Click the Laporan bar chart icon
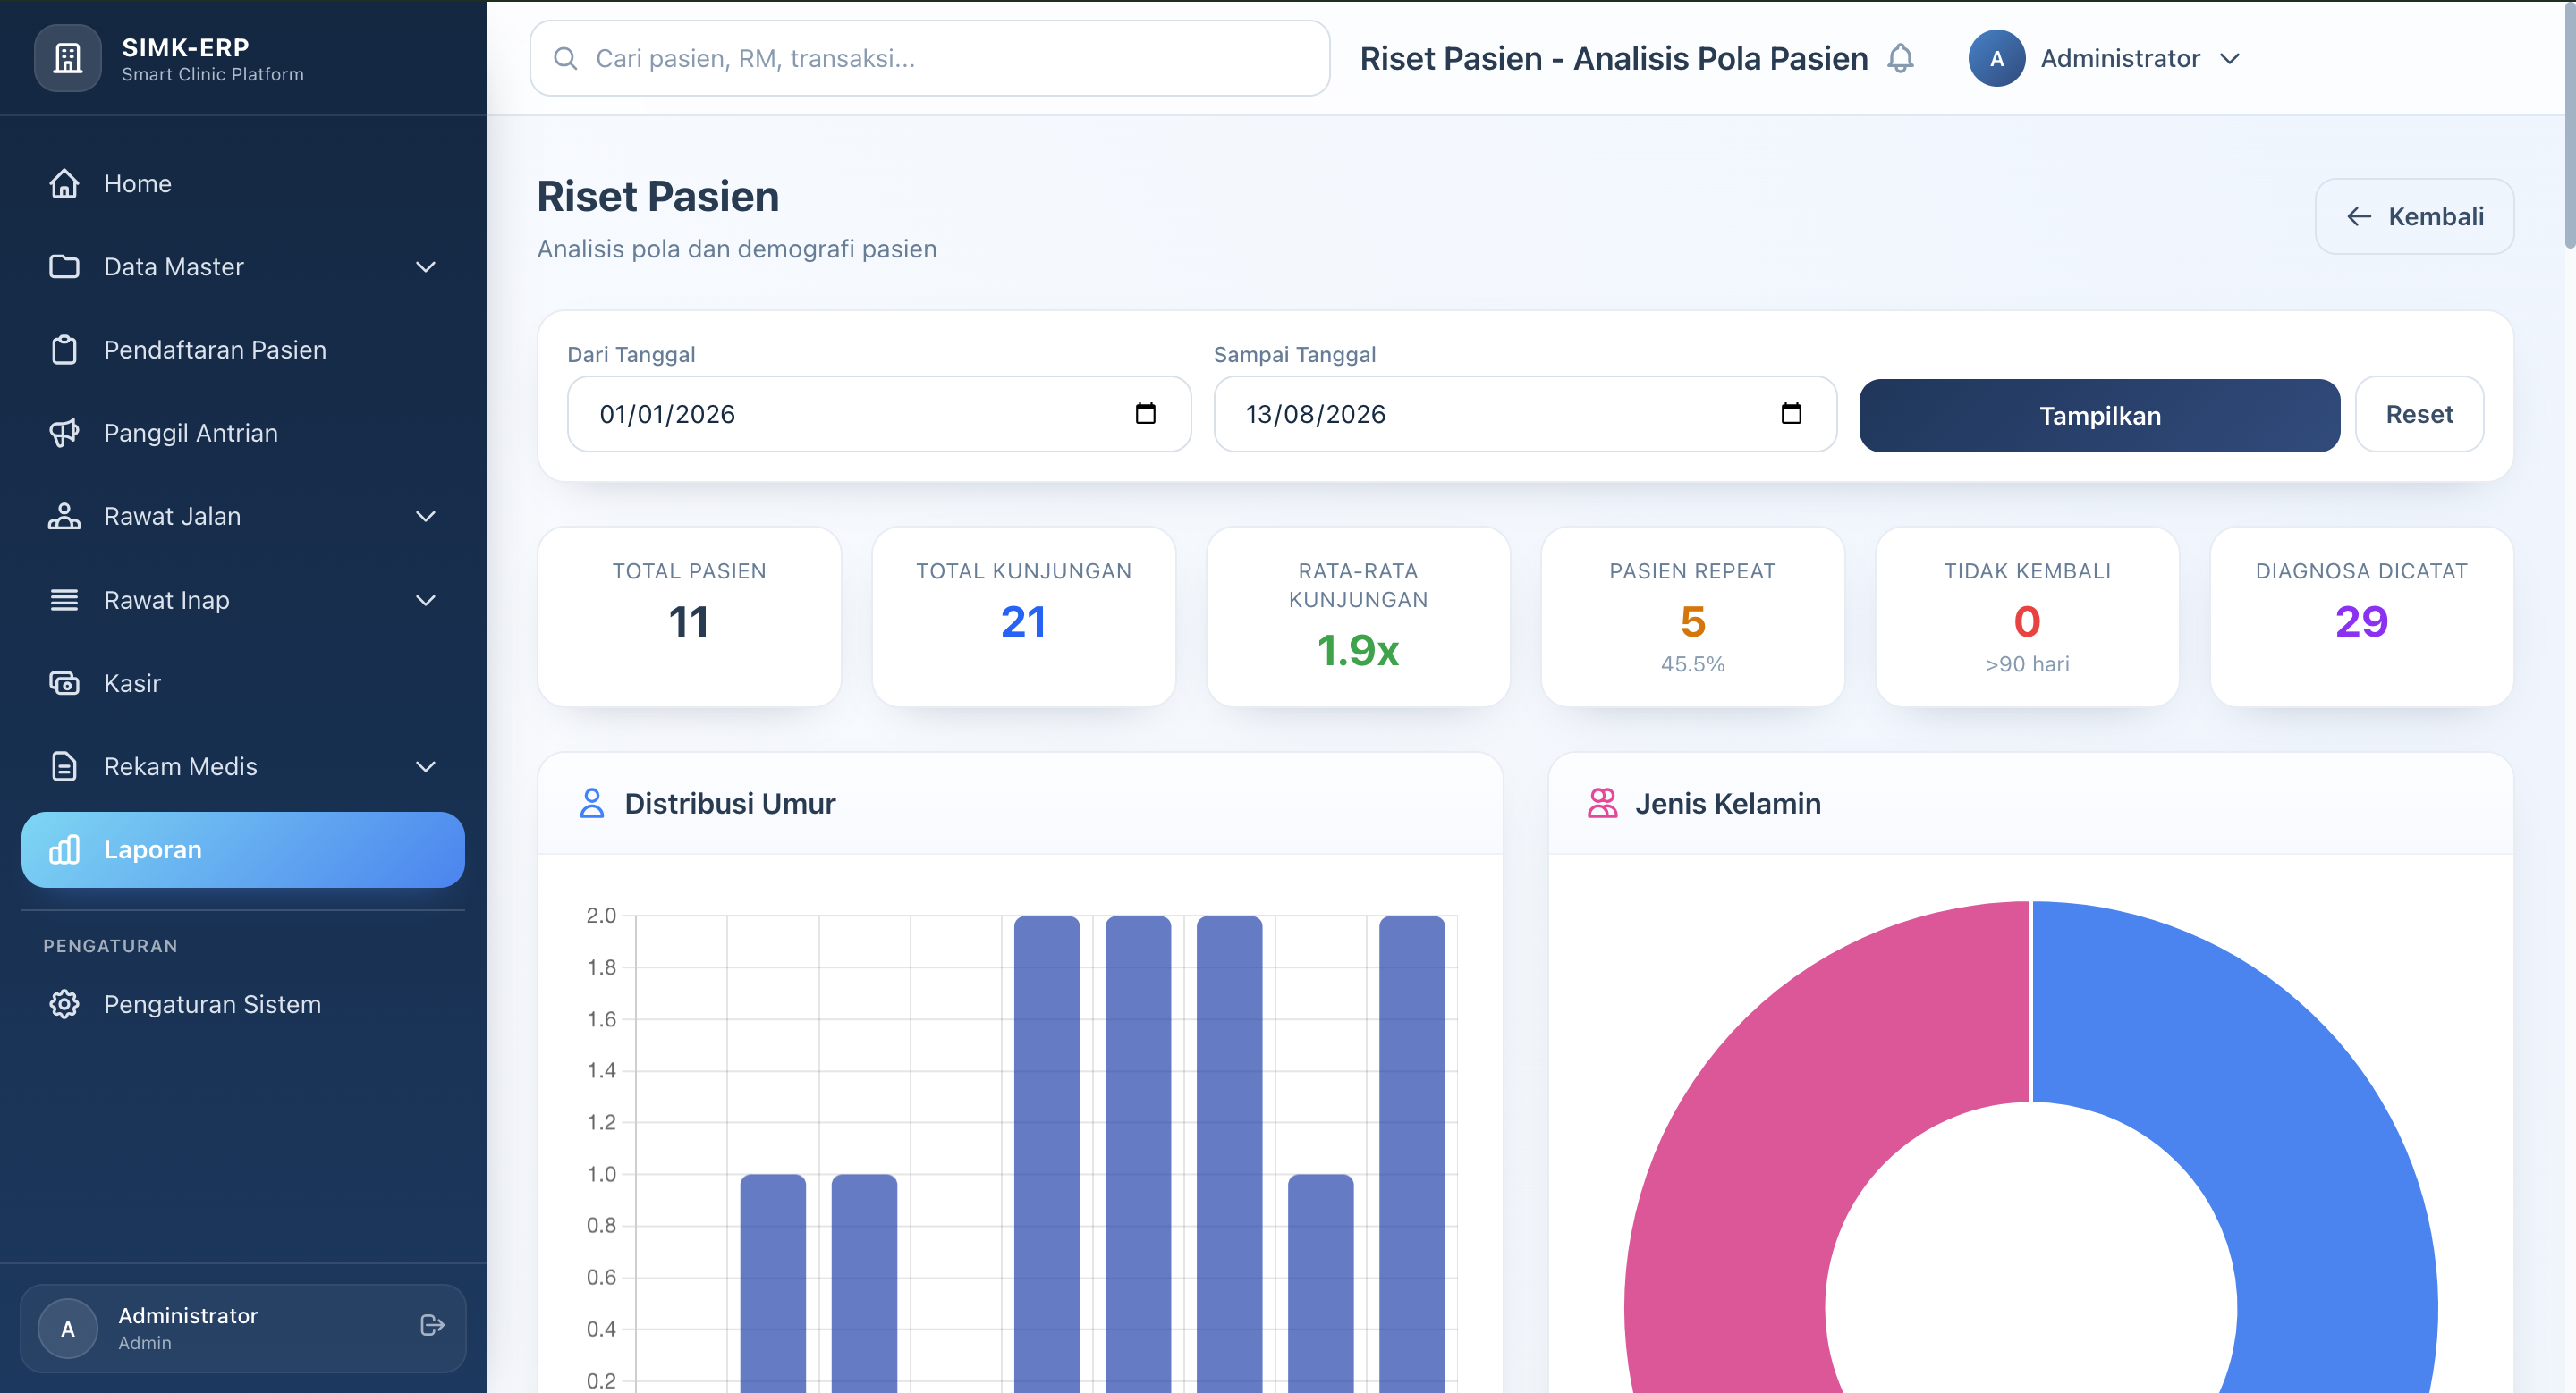The height and width of the screenshot is (1393, 2576). click(64, 849)
